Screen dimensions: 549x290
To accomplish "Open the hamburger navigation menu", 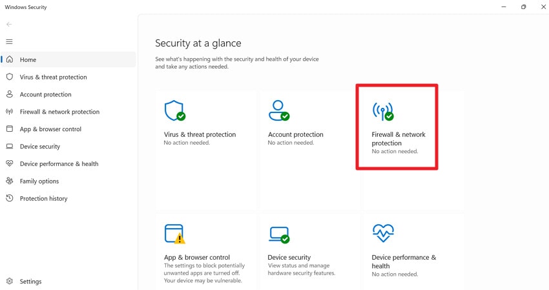I will 10,42.
